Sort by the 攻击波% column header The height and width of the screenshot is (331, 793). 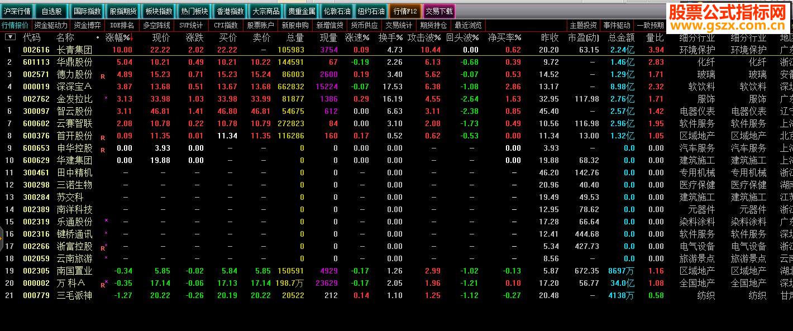tap(424, 37)
